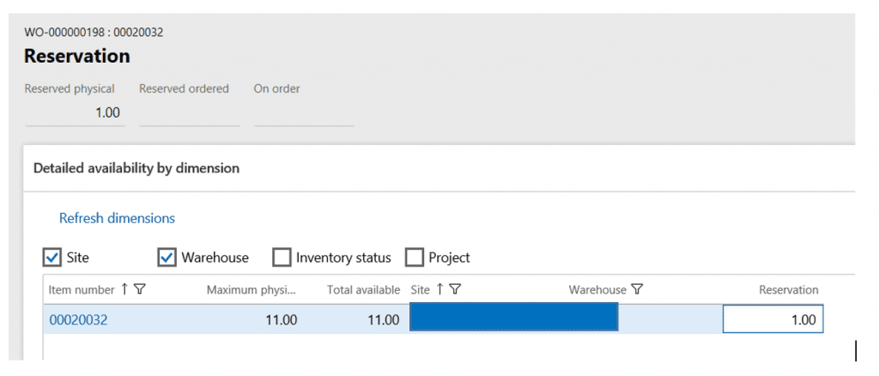879x376 pixels.
Task: Enable the Inventory status checkbox
Action: tap(282, 258)
